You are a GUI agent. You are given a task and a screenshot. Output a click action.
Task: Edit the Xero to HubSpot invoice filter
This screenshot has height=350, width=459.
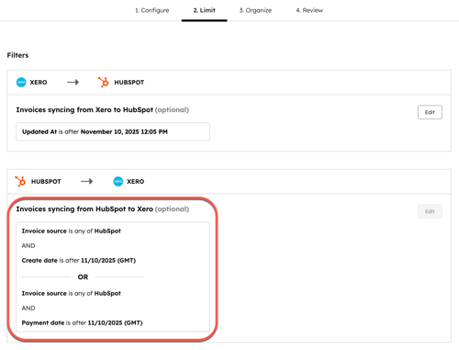pos(430,112)
